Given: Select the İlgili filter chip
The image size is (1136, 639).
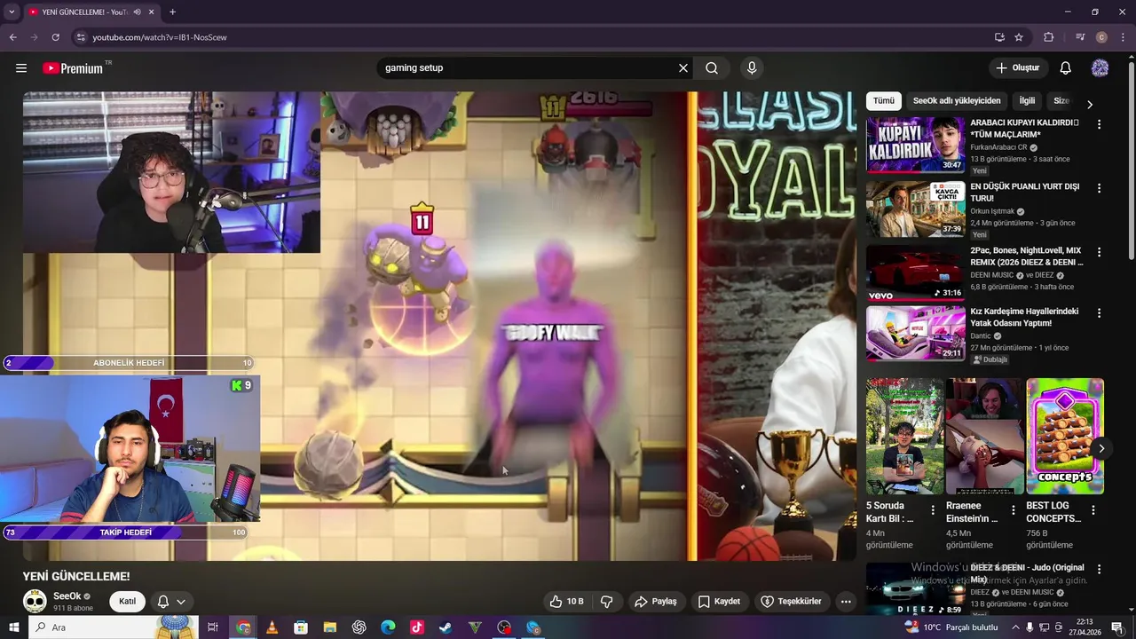Looking at the screenshot, I should click(1027, 101).
